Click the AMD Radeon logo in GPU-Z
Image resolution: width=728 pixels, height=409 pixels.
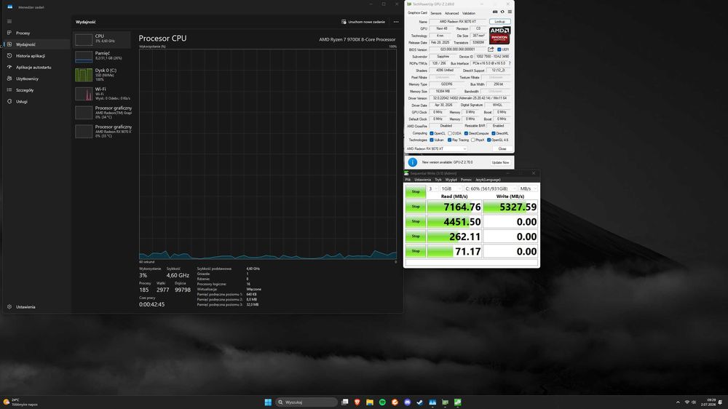click(x=499, y=35)
